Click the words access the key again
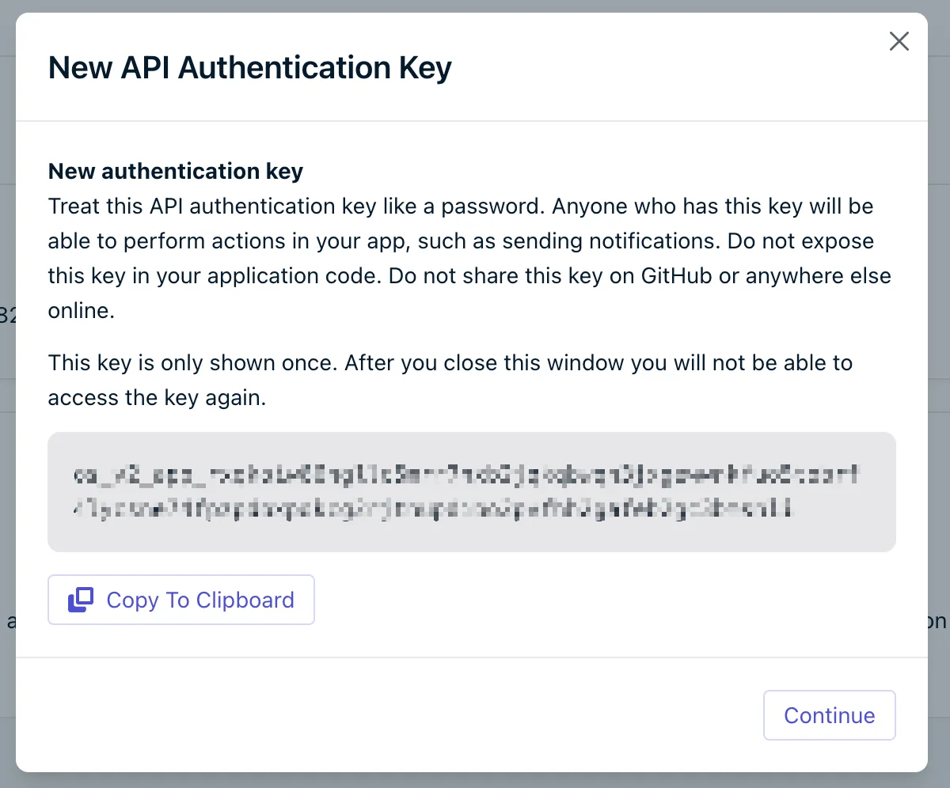Viewport: 950px width, 788px height. 157,398
